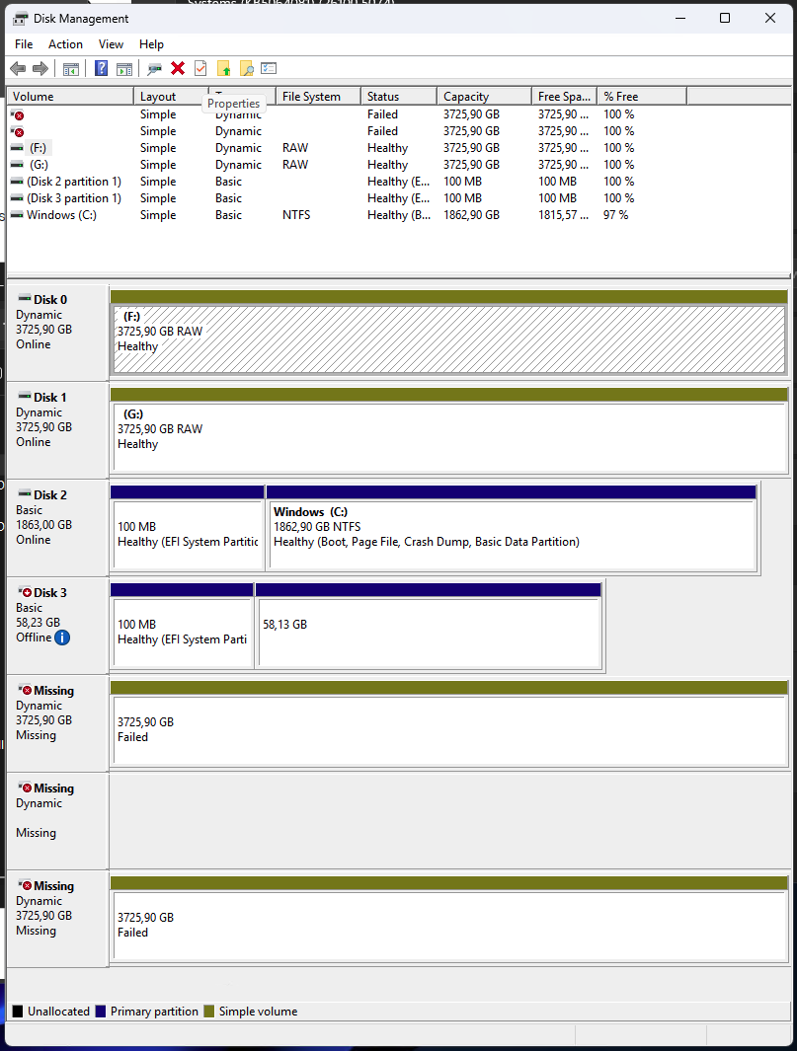Click the Show/Hide Console Tree icon
The width and height of the screenshot is (797, 1051).
click(71, 68)
